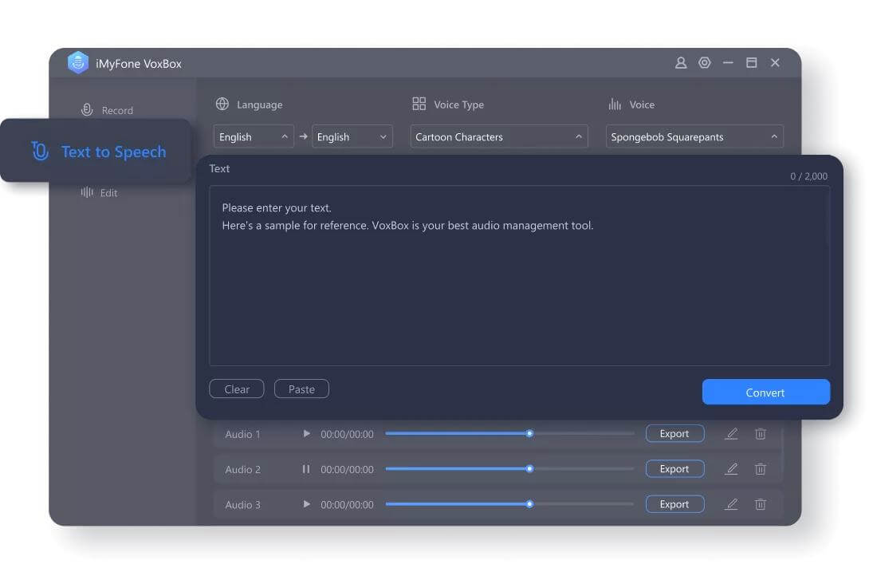
Task: Click the Text to Speech icon
Action: 40,151
